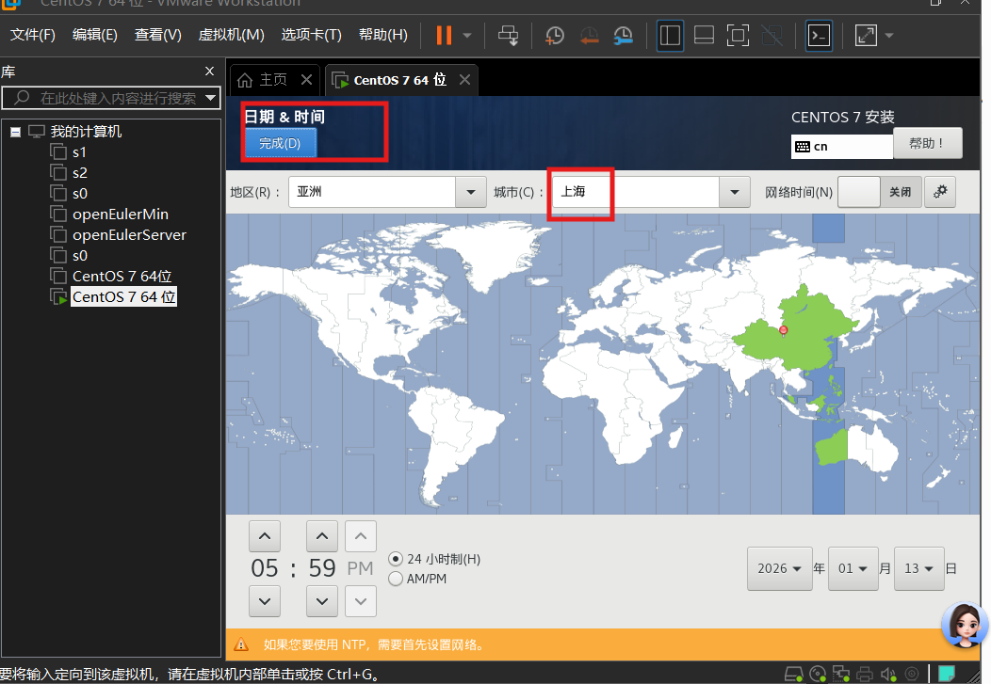Decrease the minutes with the down arrow
This screenshot has height=684, width=991.
click(322, 601)
